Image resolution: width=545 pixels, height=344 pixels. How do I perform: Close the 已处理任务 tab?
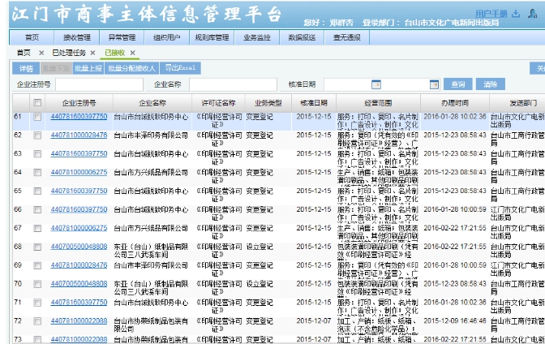(x=92, y=53)
